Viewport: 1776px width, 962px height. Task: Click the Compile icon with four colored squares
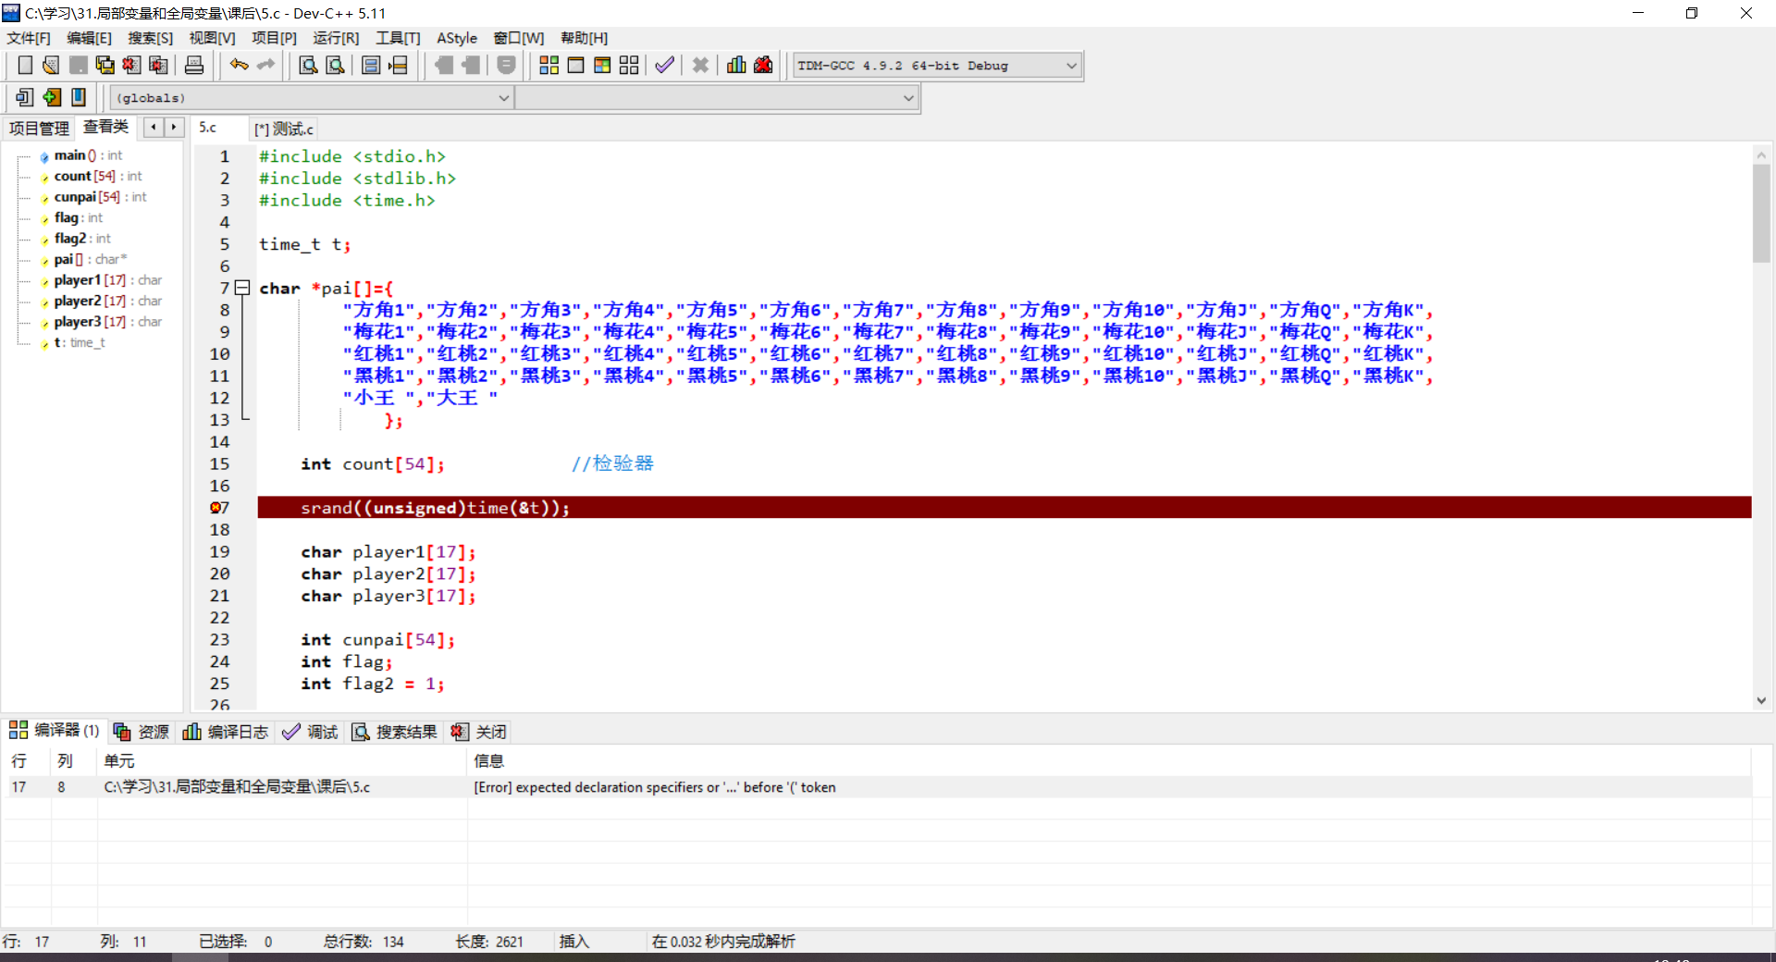(549, 65)
